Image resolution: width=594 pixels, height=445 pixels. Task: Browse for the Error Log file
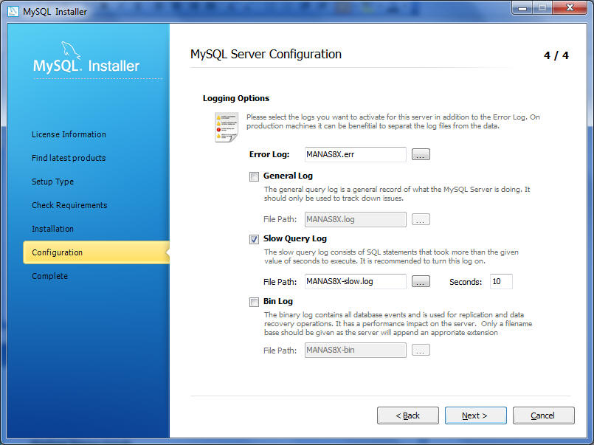421,154
